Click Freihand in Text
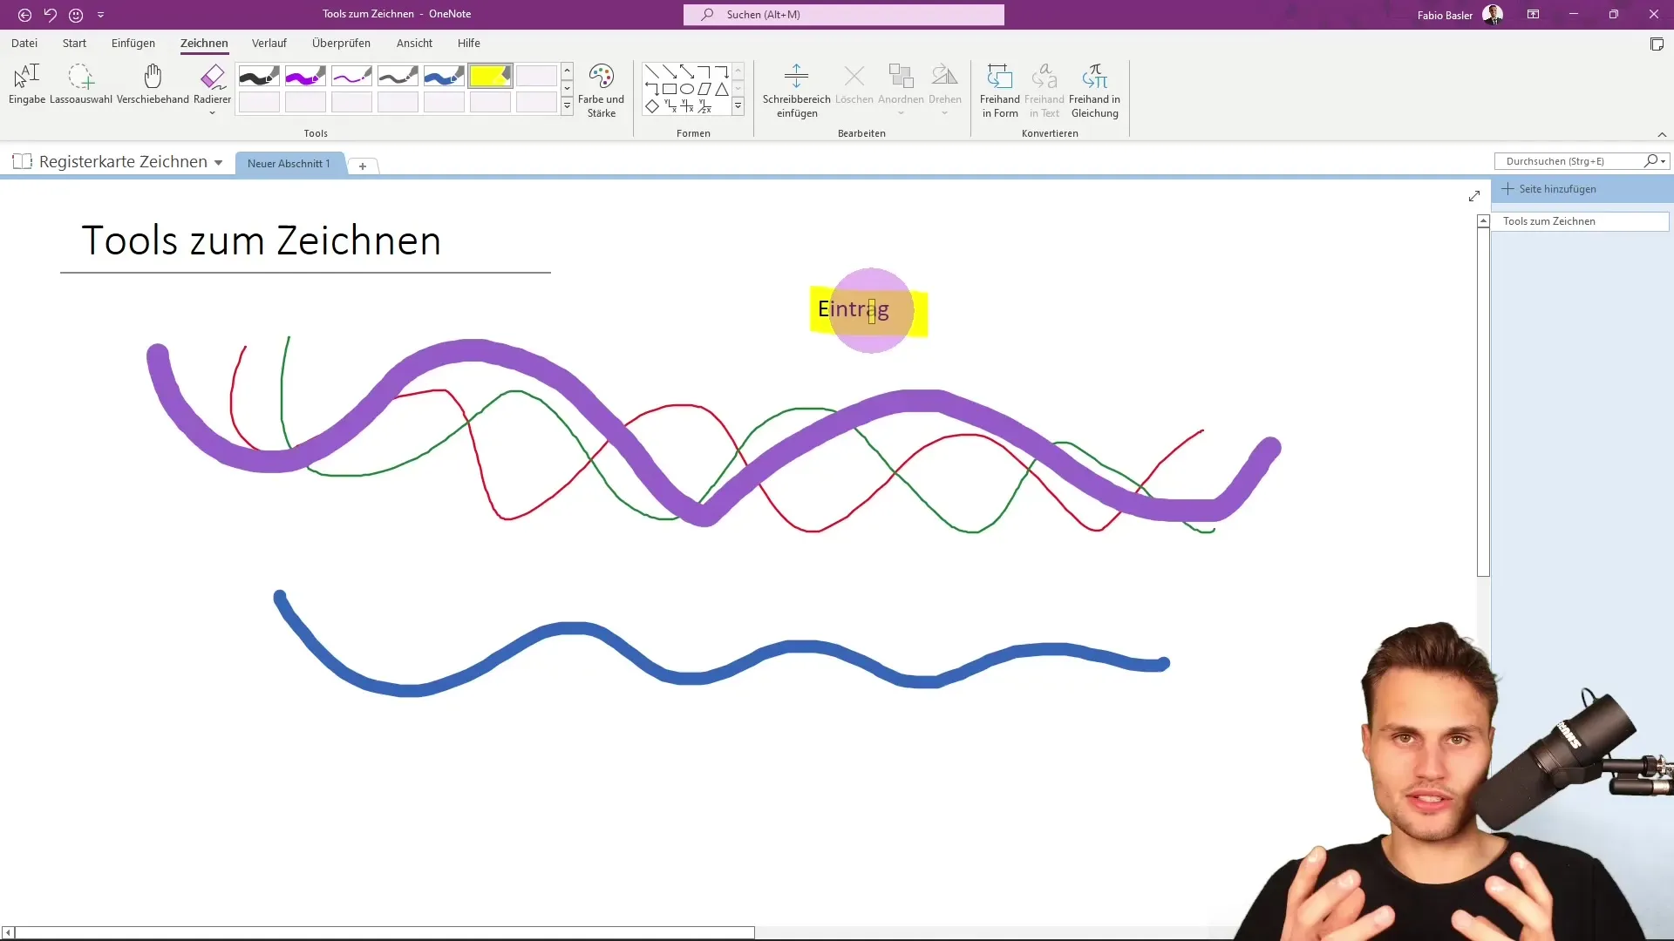The width and height of the screenshot is (1674, 941). pos(1045,90)
